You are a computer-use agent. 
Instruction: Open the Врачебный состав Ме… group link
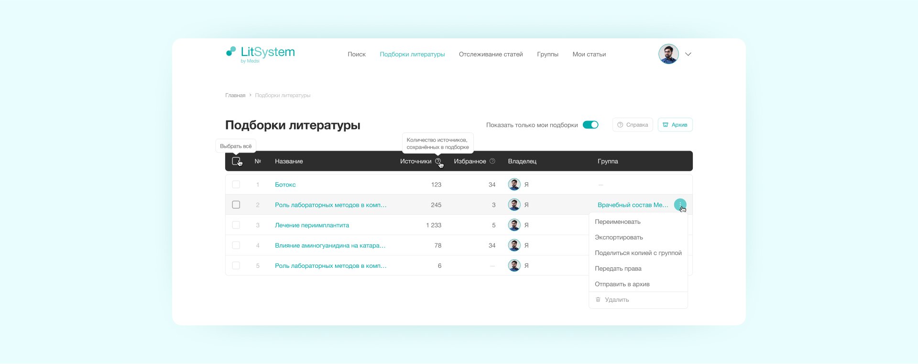tap(633, 205)
